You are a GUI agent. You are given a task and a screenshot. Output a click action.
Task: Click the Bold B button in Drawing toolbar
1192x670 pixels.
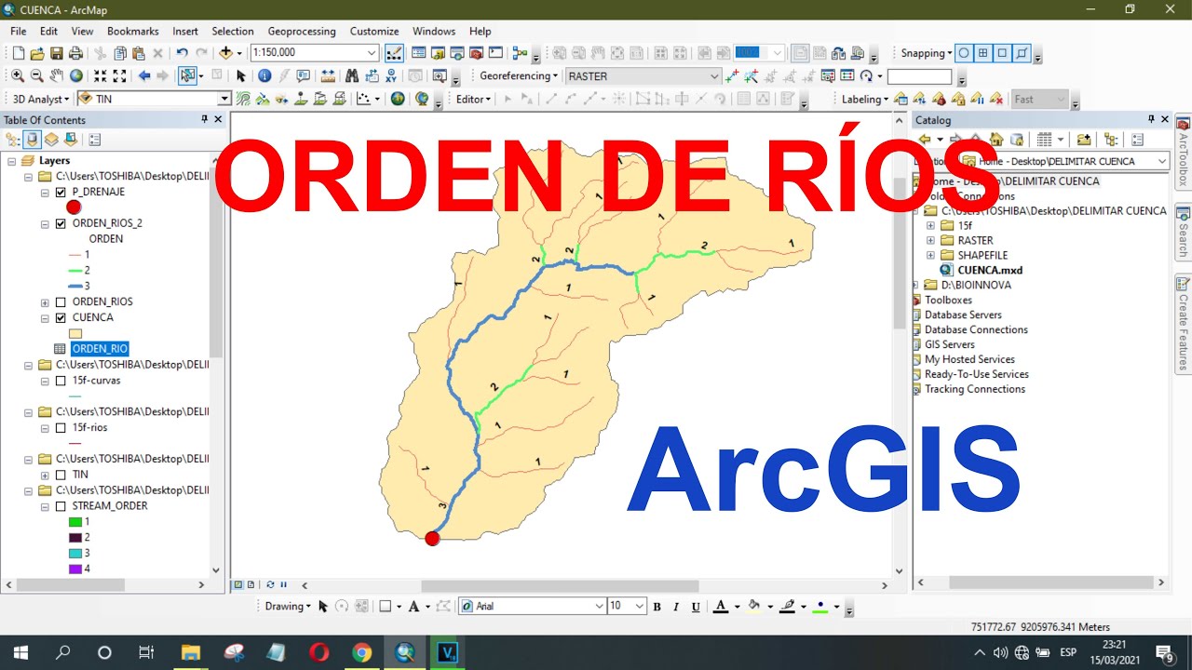point(657,606)
